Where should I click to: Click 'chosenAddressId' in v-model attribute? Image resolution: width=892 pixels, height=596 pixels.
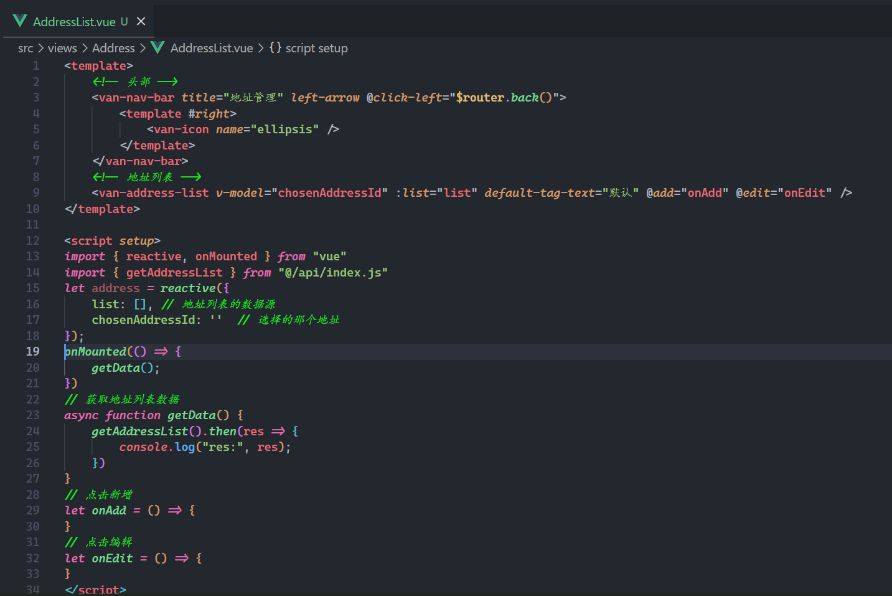[x=329, y=193]
